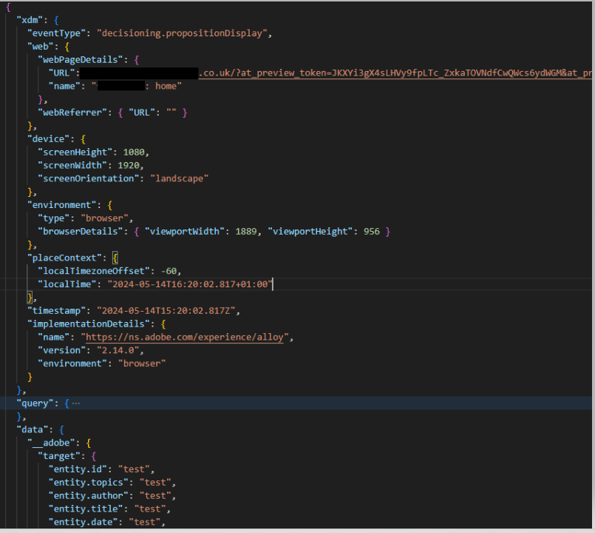Click the highlighted "query" line to reposition cursor
Screen dimensions: 595x533
296,403
